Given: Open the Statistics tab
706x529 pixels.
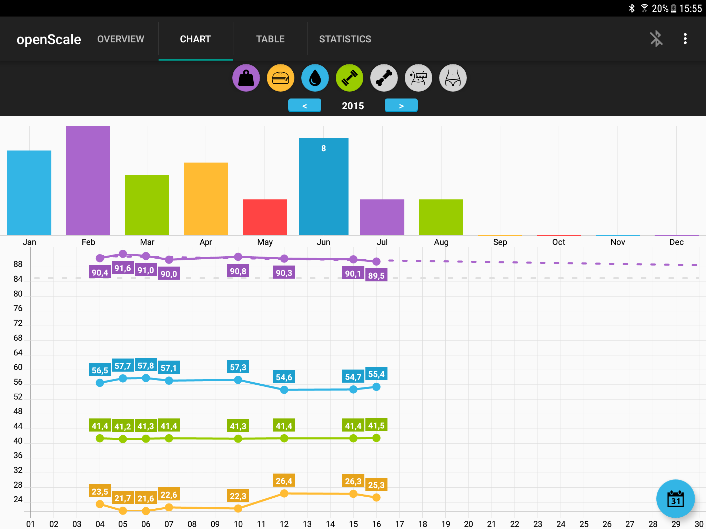Looking at the screenshot, I should point(345,39).
